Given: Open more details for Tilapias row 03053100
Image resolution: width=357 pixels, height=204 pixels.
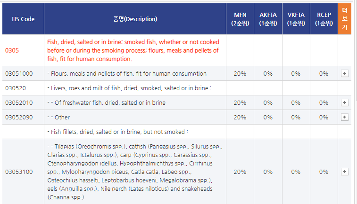Looking at the screenshot, I should click(x=344, y=172).
